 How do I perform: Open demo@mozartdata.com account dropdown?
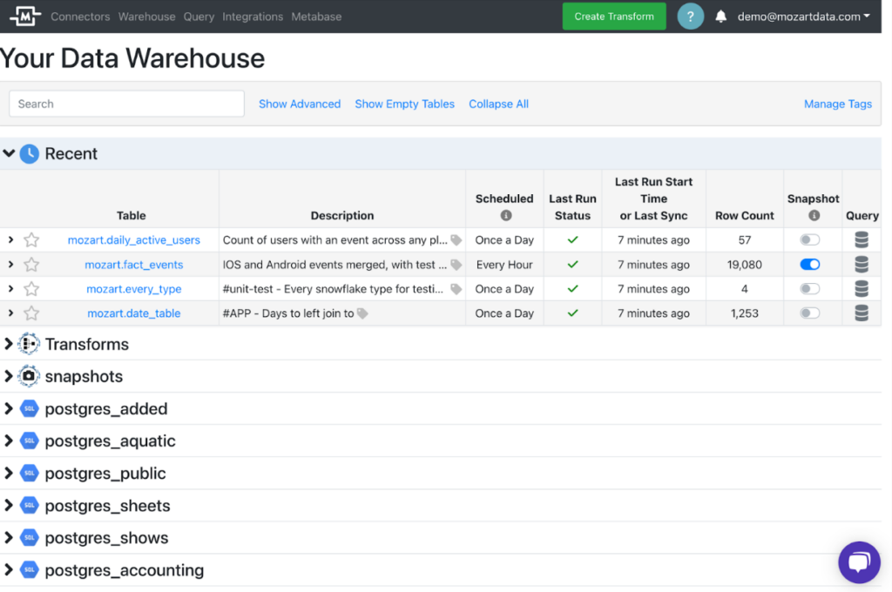(x=803, y=17)
